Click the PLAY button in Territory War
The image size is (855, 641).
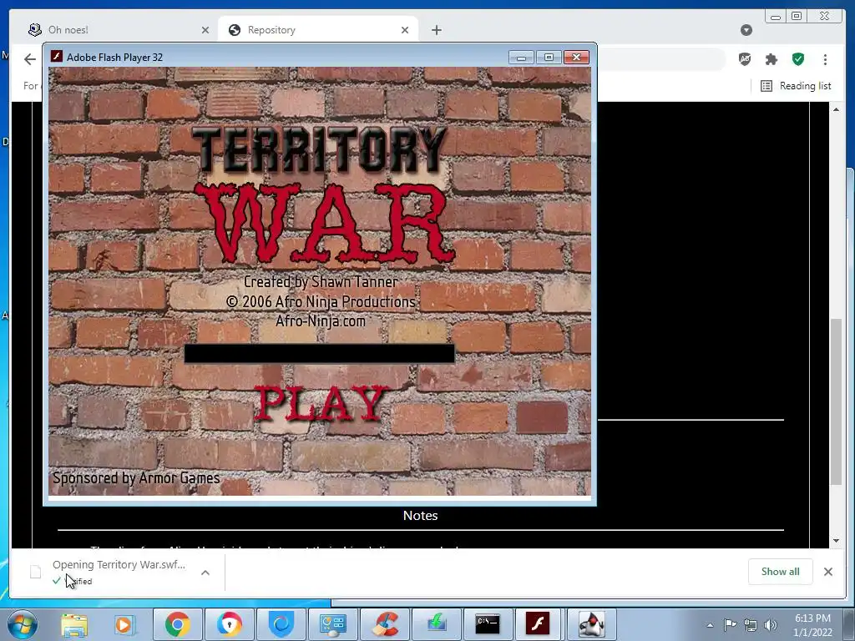point(321,403)
